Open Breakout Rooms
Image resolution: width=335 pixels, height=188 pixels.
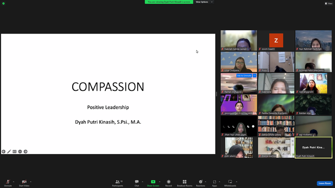[x=185, y=183]
